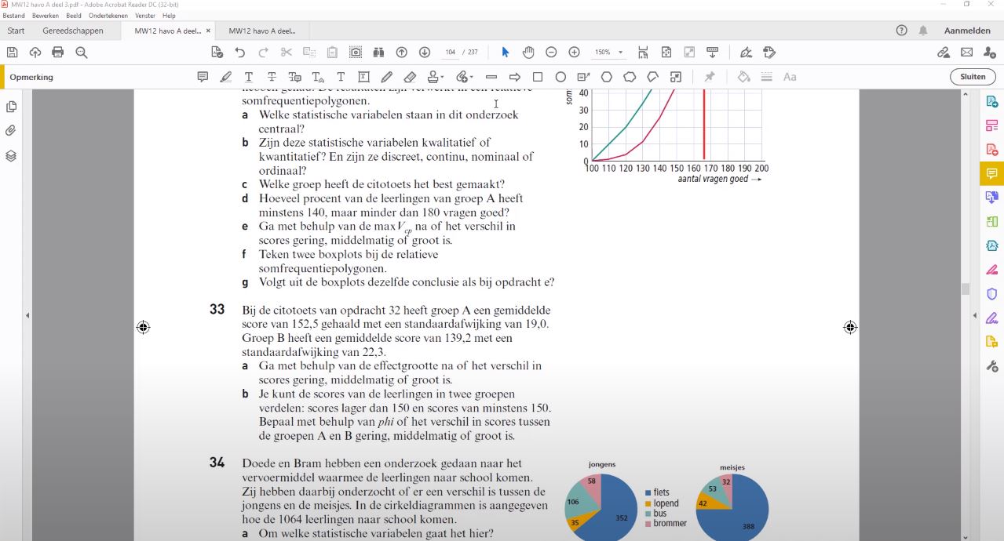Open page thumbnails panel
This screenshot has width=1004, height=541.
tap(11, 107)
